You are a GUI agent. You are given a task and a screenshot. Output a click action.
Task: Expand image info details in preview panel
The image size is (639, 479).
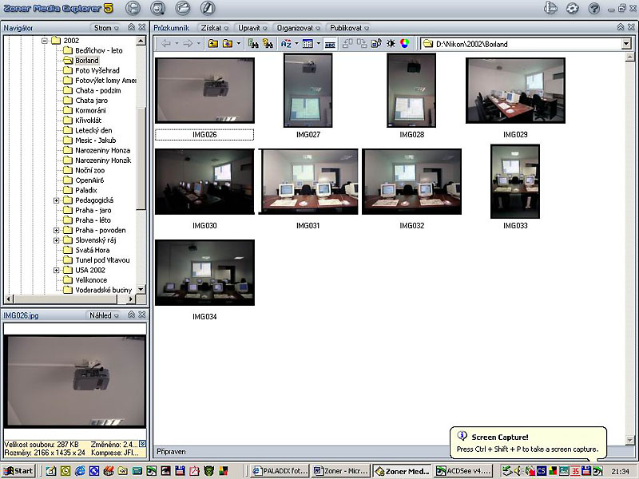[142, 444]
